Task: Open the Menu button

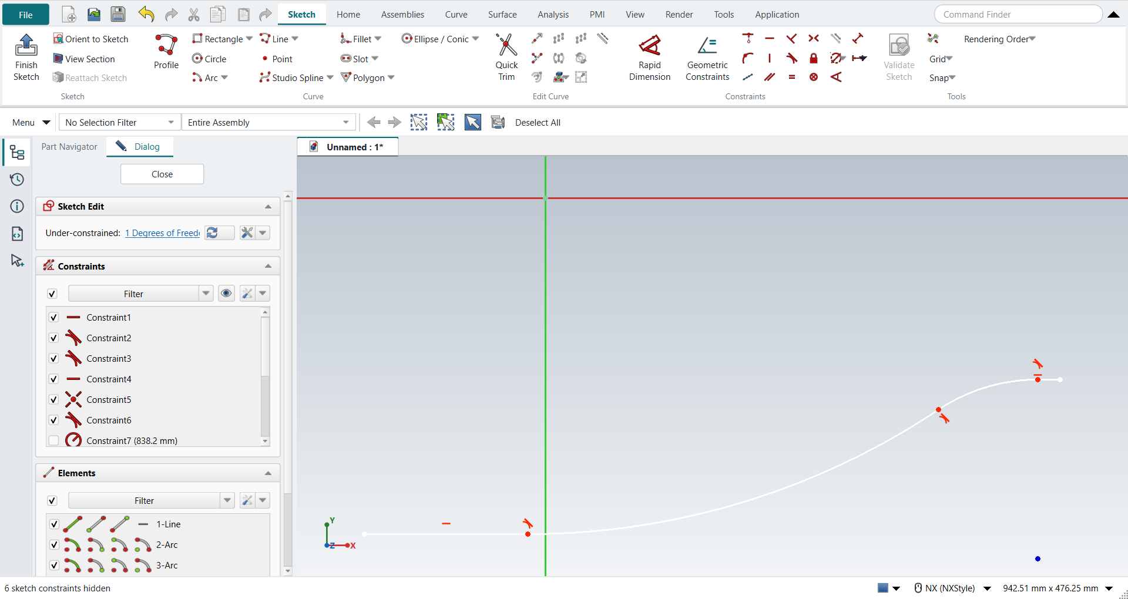Action: pyautogui.click(x=31, y=122)
